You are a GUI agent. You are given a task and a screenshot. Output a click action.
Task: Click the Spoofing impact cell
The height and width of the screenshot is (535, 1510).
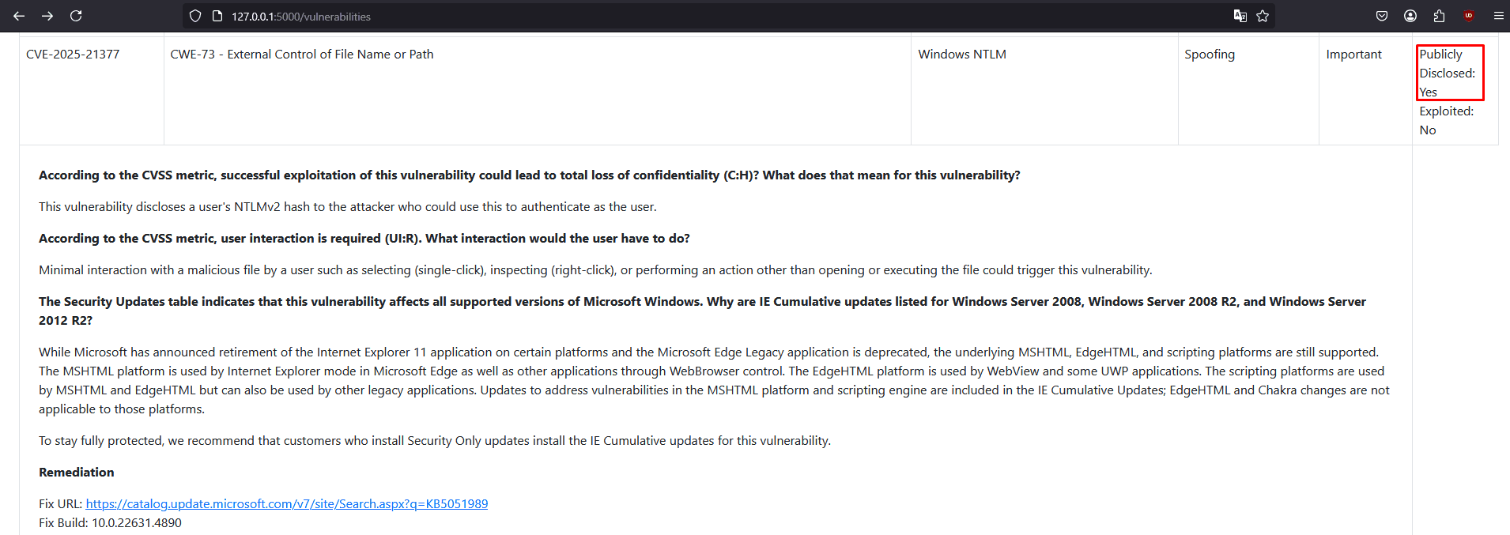(1209, 55)
